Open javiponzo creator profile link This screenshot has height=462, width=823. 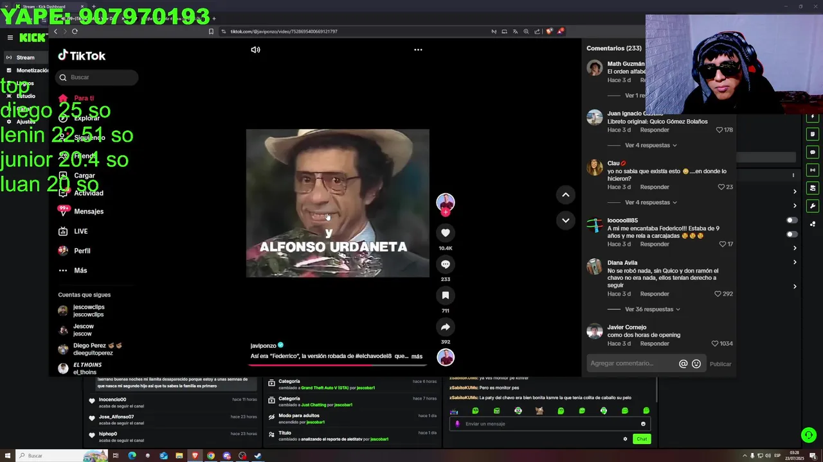pyautogui.click(x=263, y=346)
